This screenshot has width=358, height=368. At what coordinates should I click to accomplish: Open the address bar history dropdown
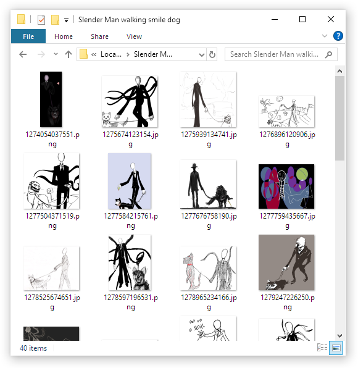[x=201, y=55]
